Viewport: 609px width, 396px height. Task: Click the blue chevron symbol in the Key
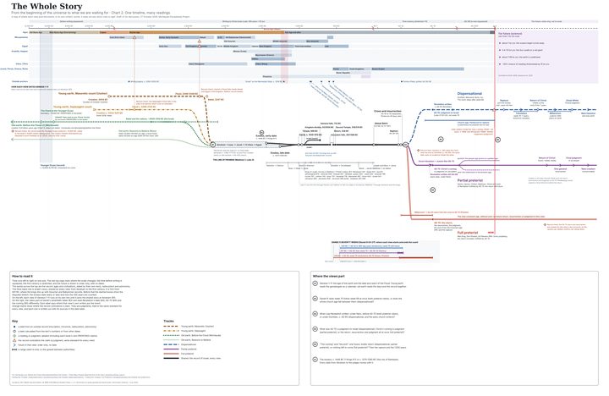14,345
